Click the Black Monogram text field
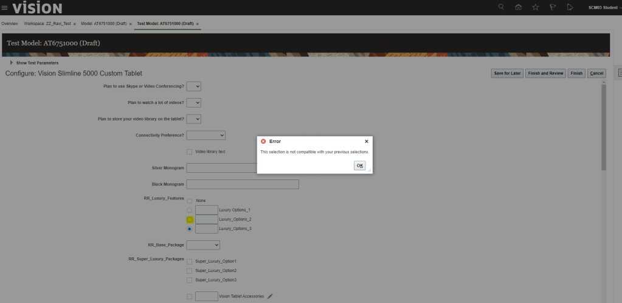622x303 pixels. point(243,184)
